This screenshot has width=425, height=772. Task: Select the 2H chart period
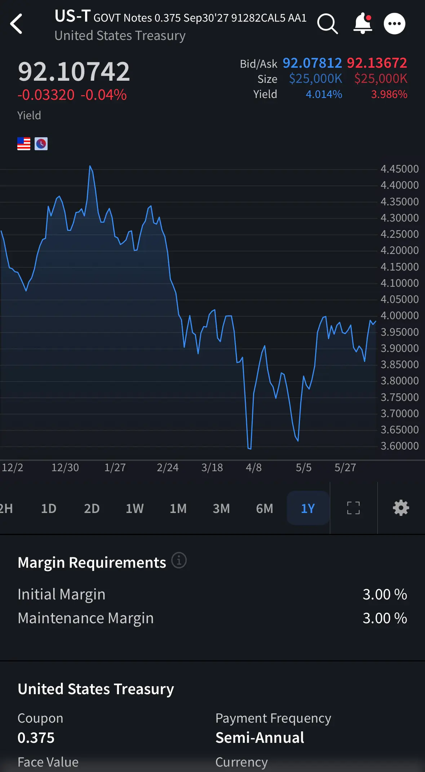6,508
